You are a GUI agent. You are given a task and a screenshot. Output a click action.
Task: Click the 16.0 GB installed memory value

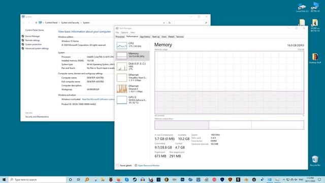(x=90, y=60)
